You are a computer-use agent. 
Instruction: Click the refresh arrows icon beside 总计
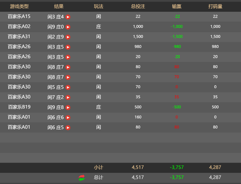[x=82, y=178]
